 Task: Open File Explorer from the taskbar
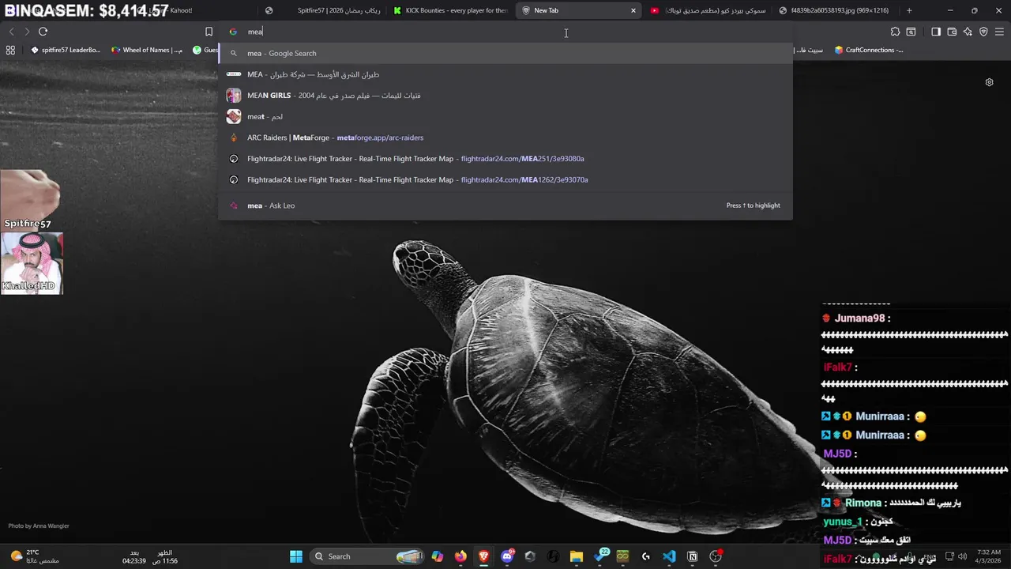[576, 556]
